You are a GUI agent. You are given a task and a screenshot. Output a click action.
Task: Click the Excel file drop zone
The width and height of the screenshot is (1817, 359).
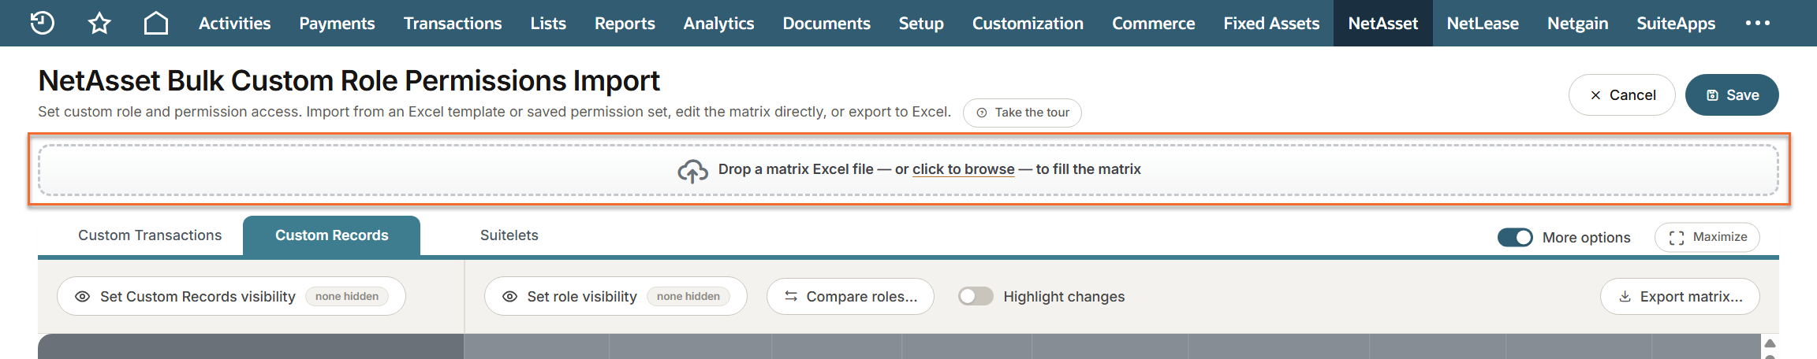pos(908,170)
